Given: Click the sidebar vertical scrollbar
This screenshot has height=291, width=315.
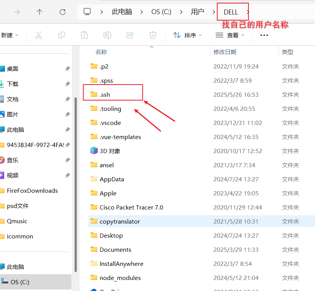Looking at the screenshot, I should [x=76, y=185].
